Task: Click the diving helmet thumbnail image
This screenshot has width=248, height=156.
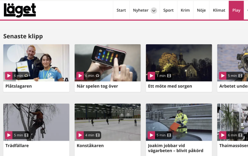Action: [232, 63]
